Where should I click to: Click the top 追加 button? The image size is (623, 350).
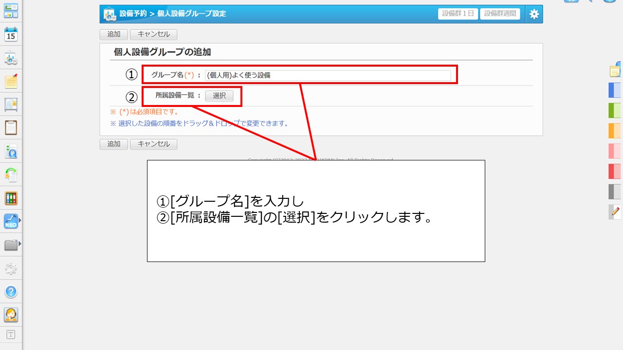(114, 35)
